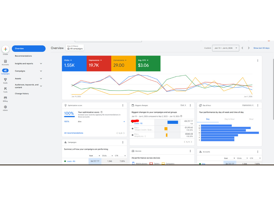The image size is (274, 206).
Task: Open the date range dropdown Jan 19 – Jun 6, 2026
Action: click(x=226, y=48)
